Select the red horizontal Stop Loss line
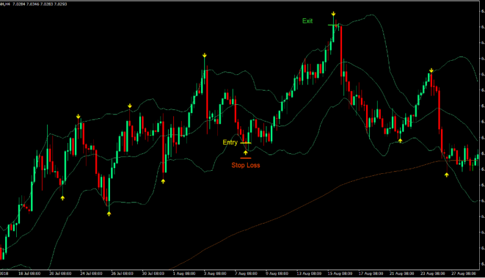Screen dimensions: 485x278 (x=246, y=157)
